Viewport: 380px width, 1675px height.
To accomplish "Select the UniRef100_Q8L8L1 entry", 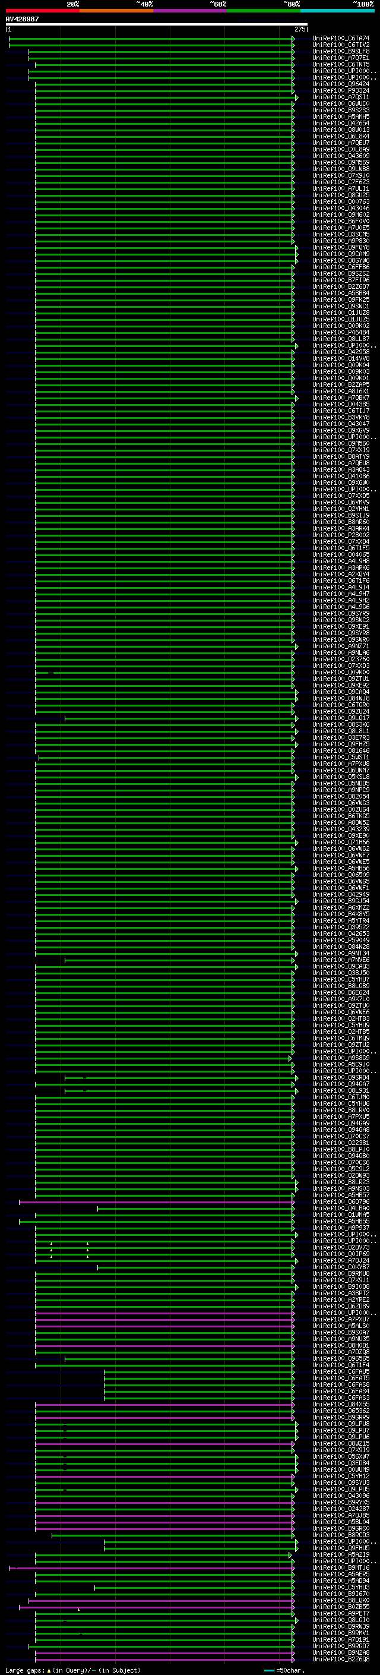I will click(341, 731).
